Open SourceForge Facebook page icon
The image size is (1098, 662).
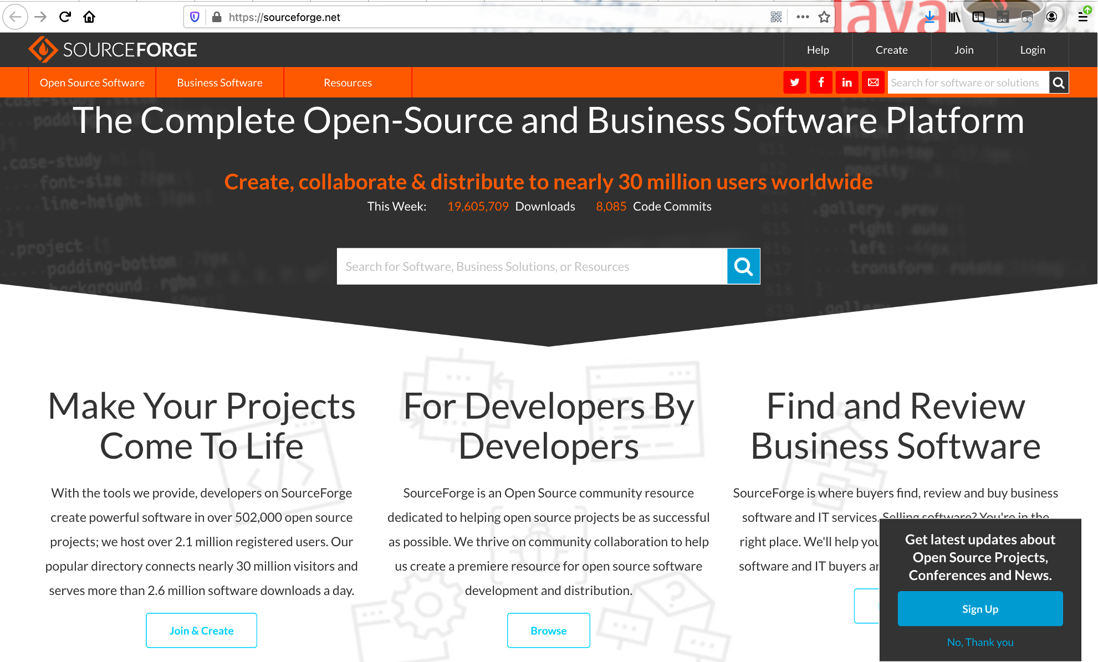pyautogui.click(x=821, y=83)
